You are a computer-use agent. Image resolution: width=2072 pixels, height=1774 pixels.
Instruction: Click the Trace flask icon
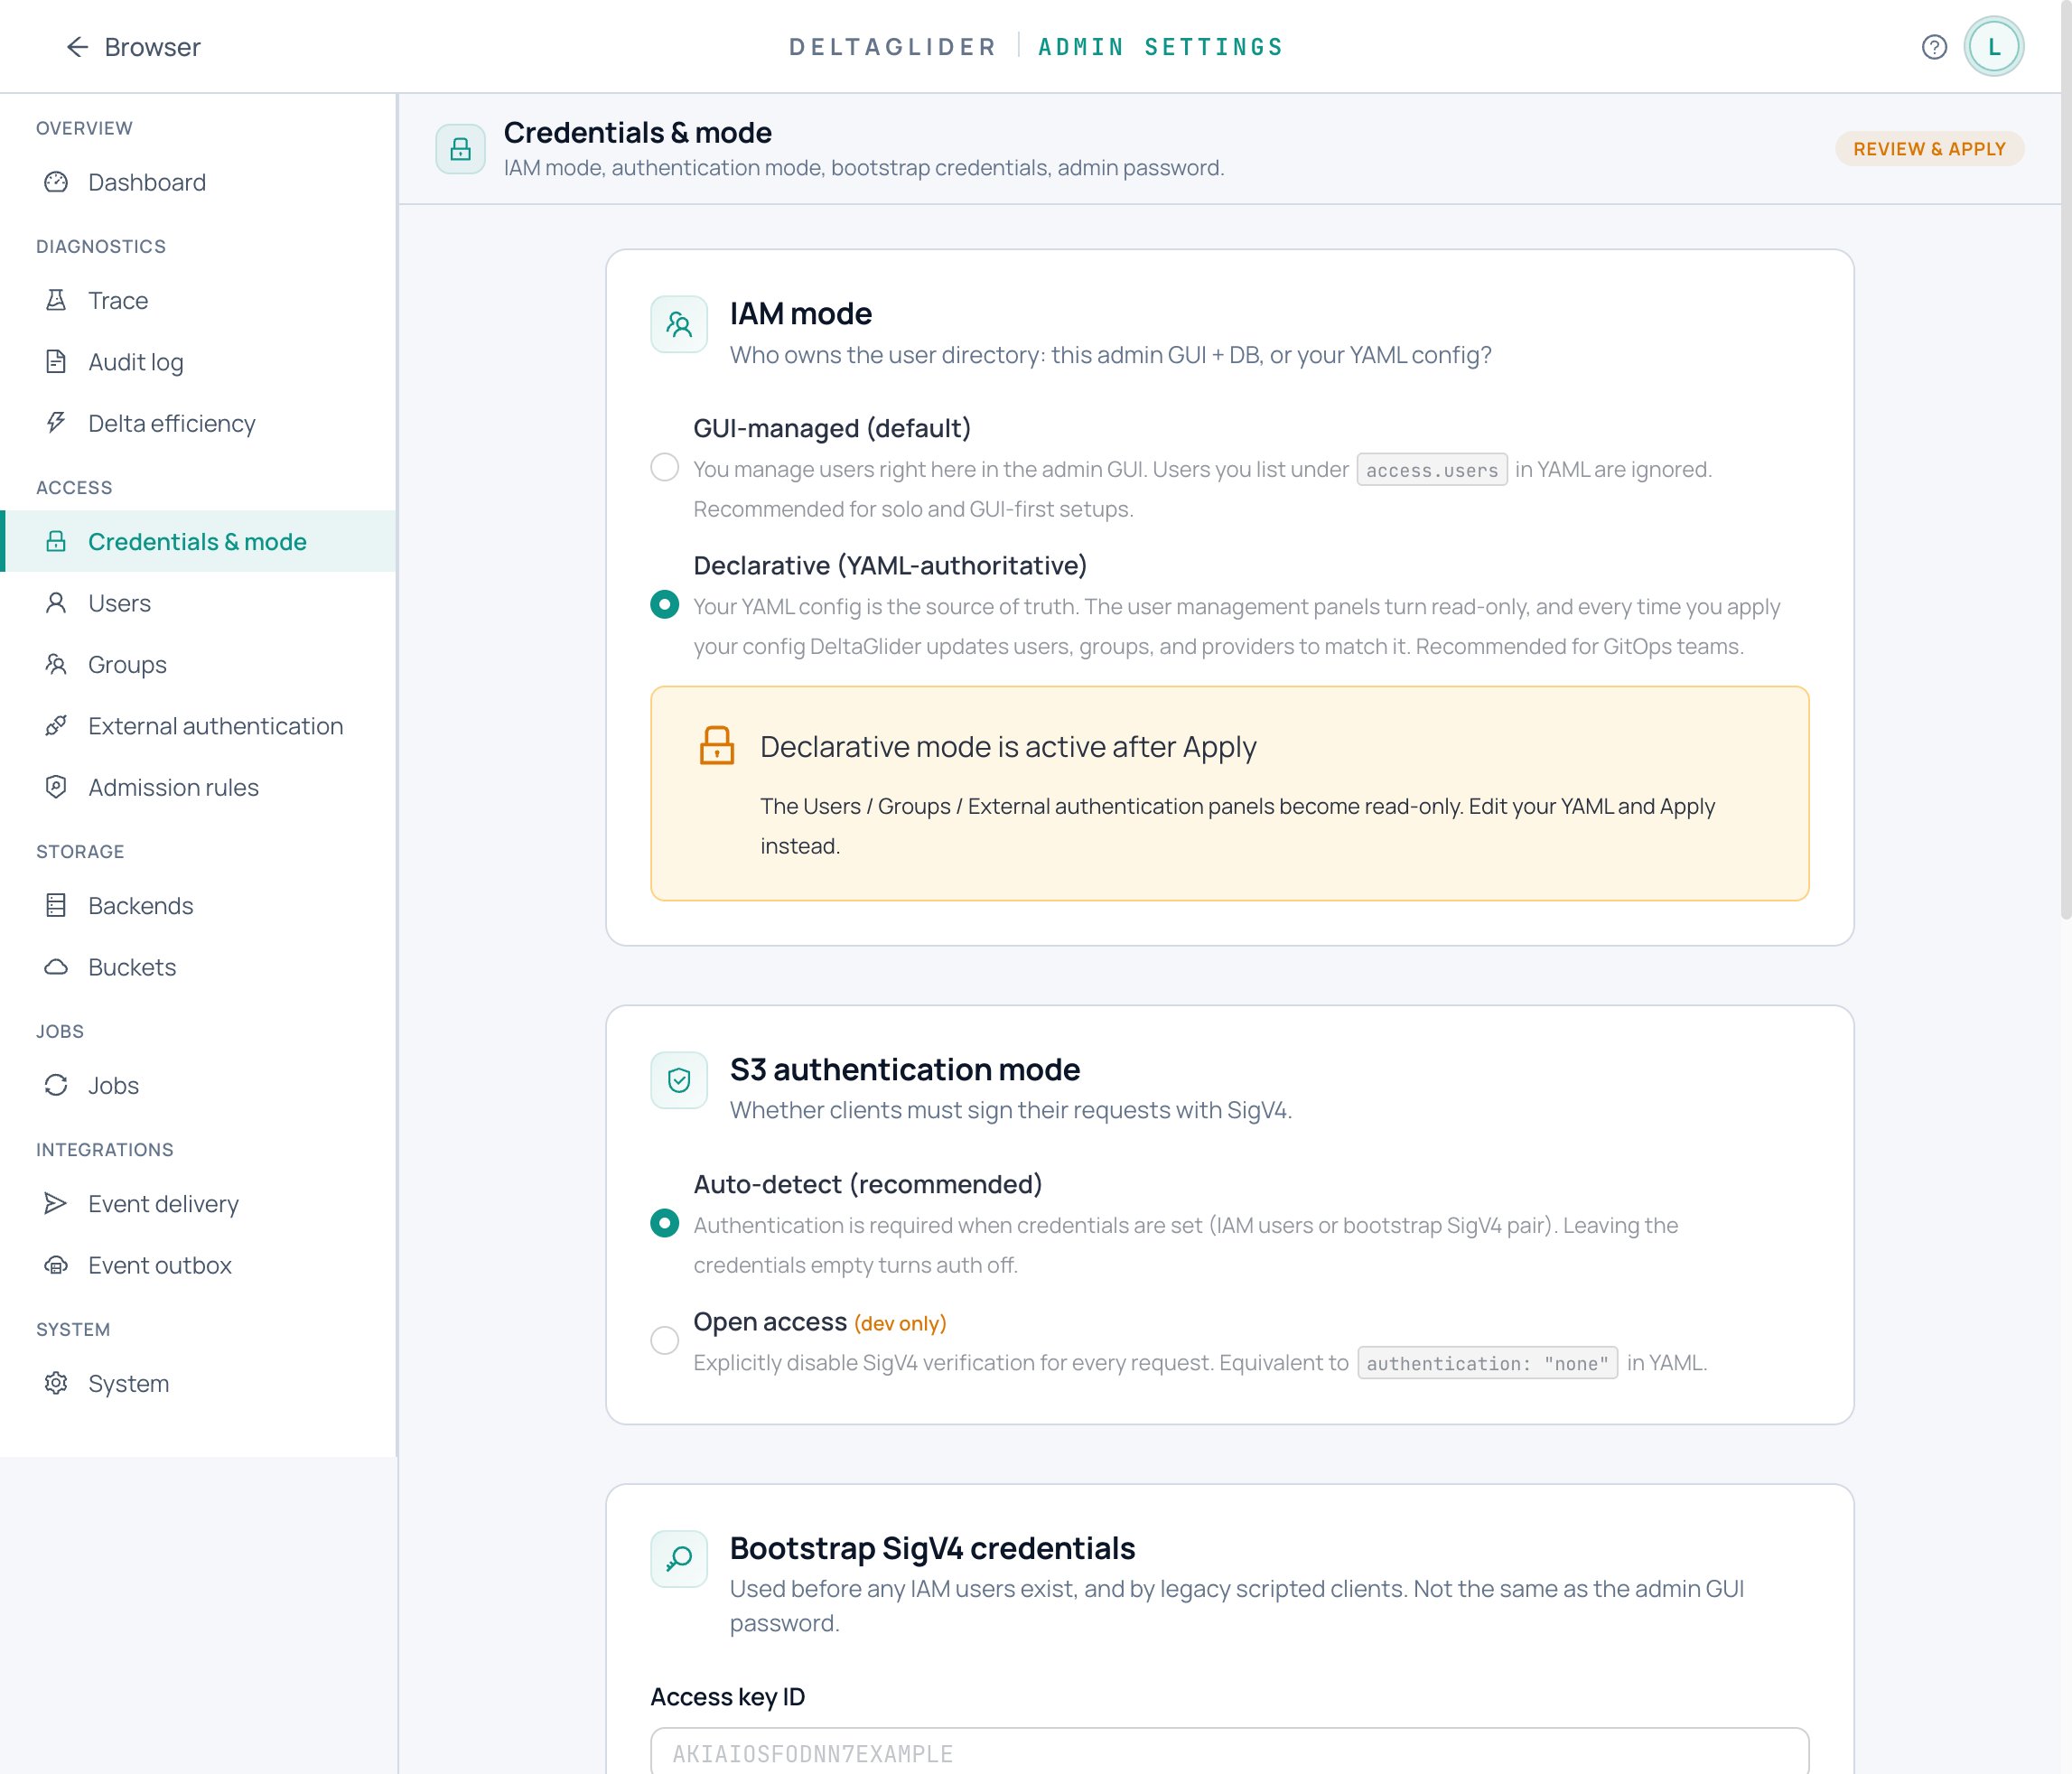[56, 300]
